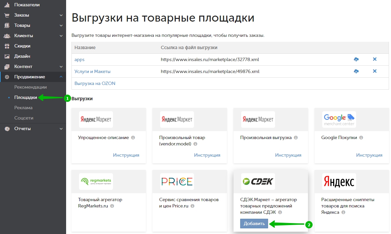Click the Товары sidebar icon
This screenshot has height=234, width=391.
pos(7,26)
